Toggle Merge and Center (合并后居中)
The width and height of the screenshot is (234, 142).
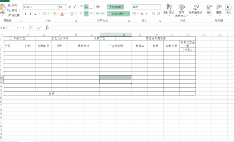[117, 14]
